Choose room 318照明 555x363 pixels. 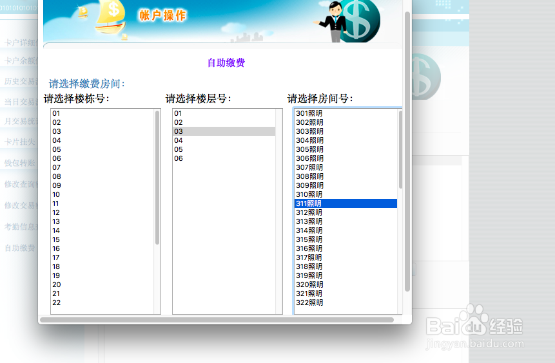click(x=346, y=266)
